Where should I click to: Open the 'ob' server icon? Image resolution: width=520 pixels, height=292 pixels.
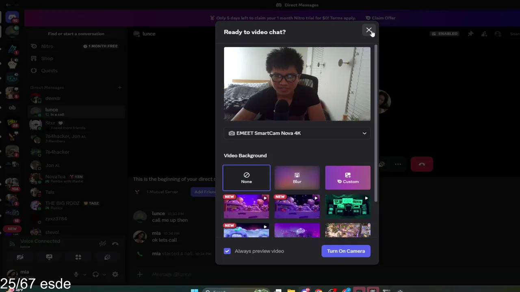[12, 107]
